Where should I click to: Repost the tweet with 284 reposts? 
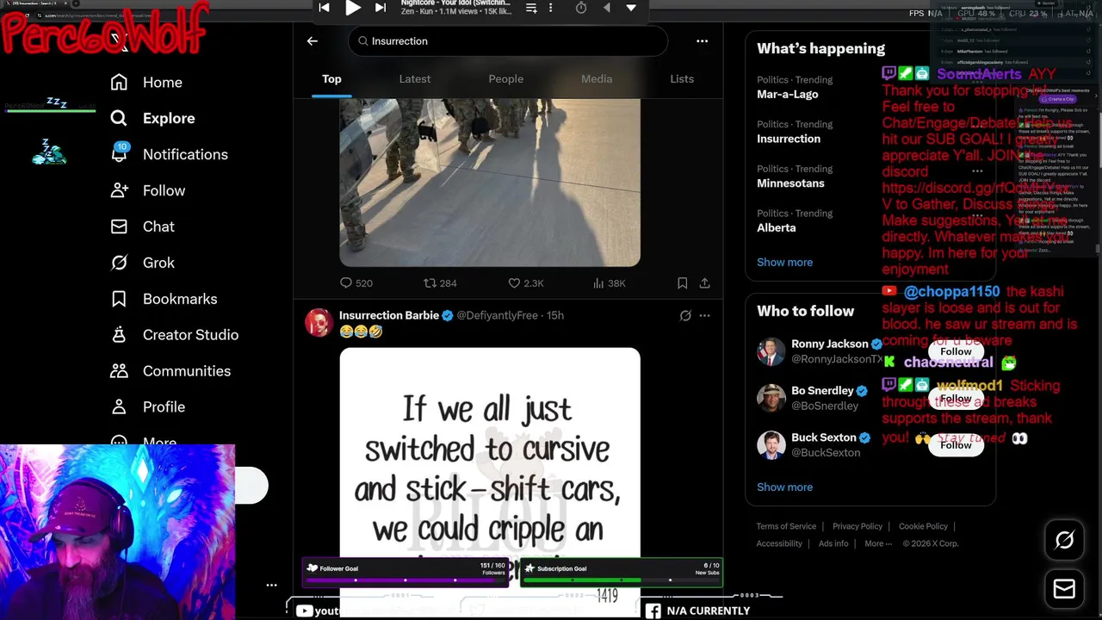coord(440,282)
